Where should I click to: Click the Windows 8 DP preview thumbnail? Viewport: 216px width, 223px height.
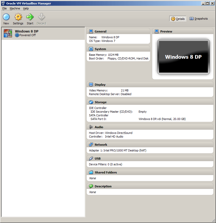183,57
